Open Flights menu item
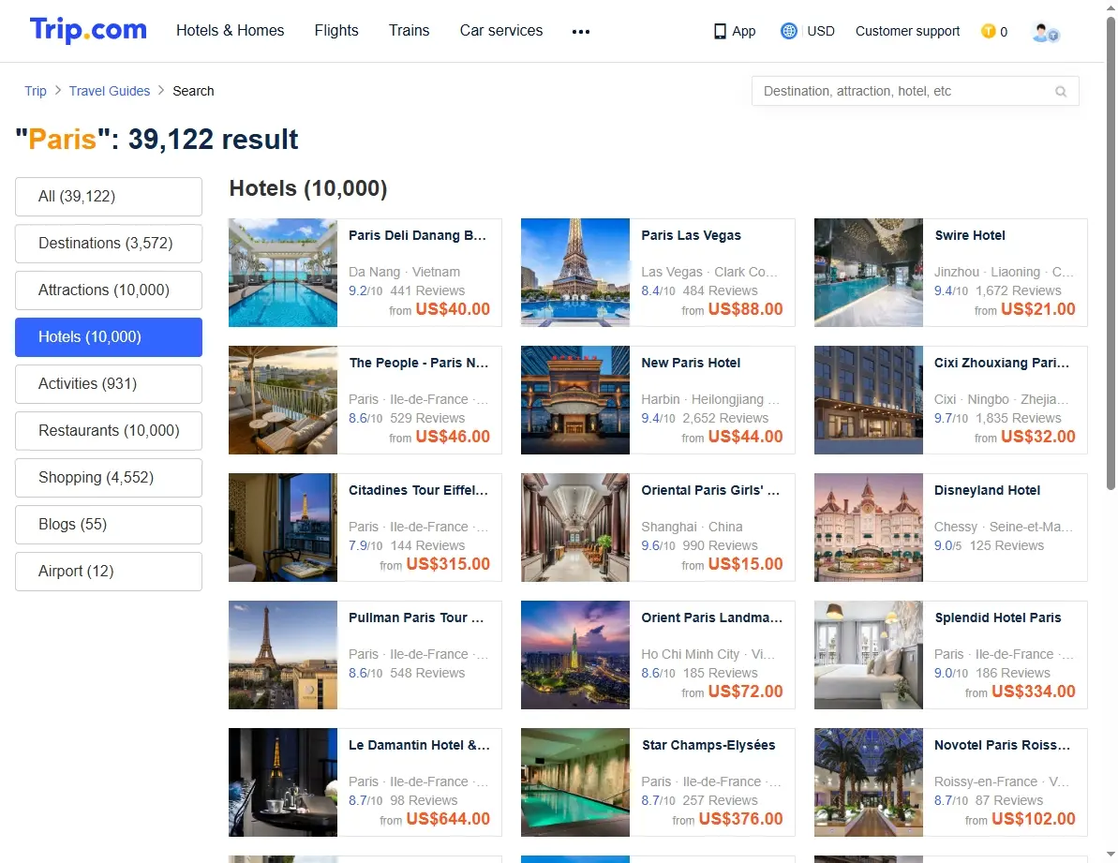 [x=336, y=31]
